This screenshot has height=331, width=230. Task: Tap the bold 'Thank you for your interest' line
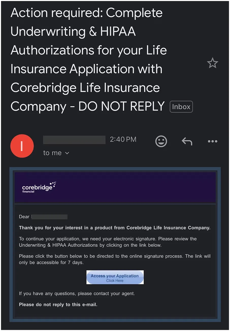(115, 228)
